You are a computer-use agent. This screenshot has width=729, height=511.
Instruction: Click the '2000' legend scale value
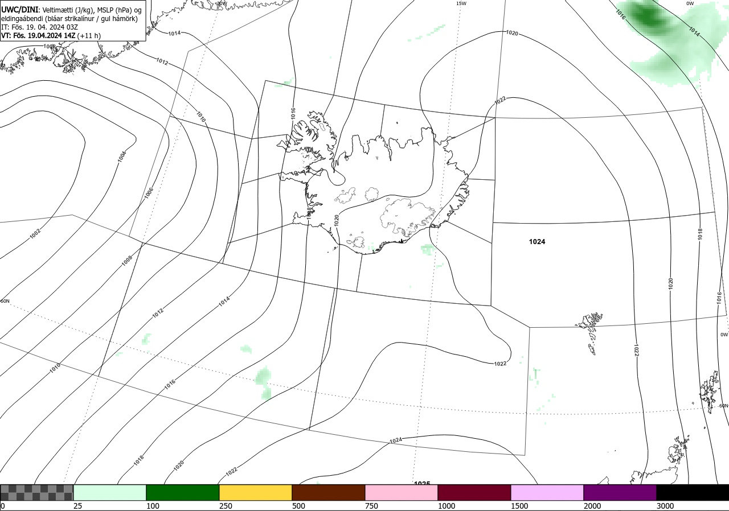592,506
